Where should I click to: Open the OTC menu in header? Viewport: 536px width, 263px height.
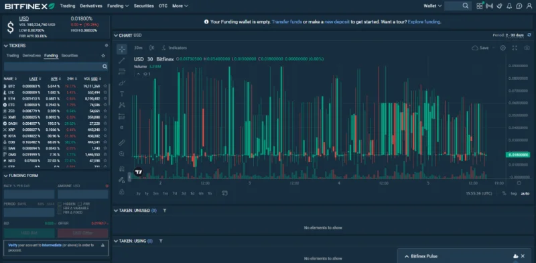point(163,6)
